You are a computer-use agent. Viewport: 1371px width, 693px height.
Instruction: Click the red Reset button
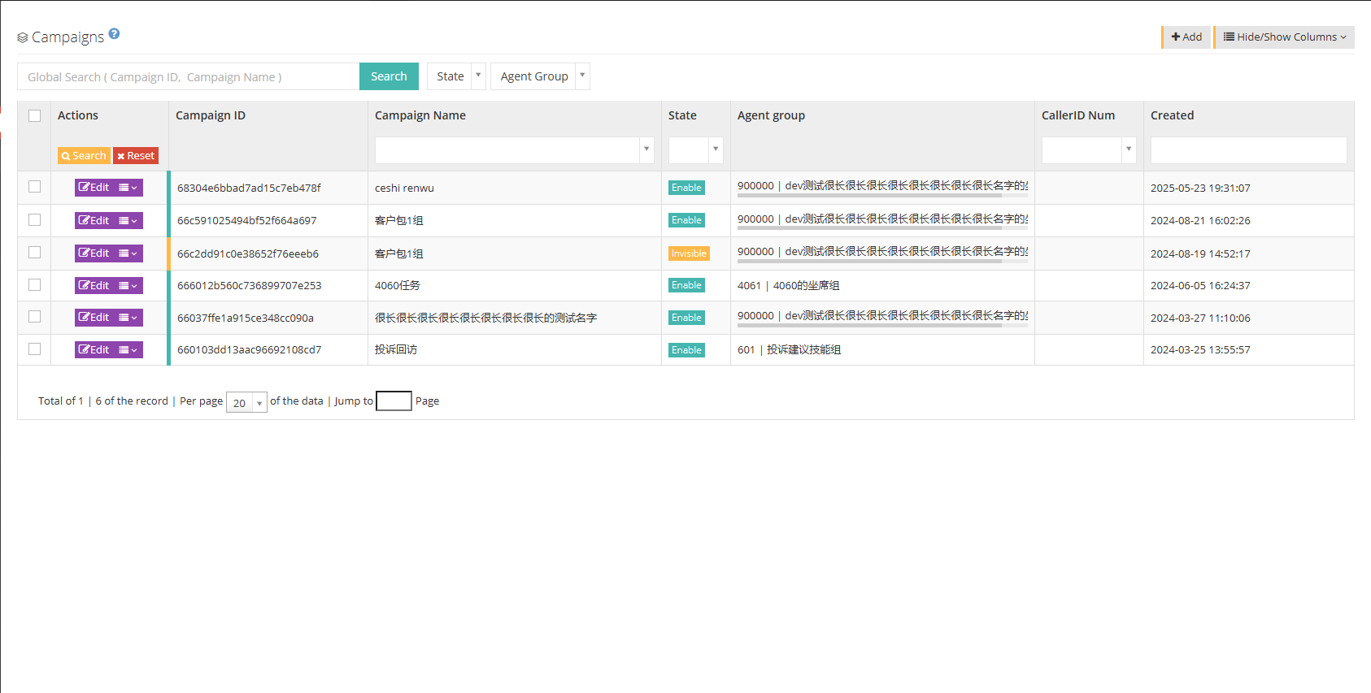point(136,155)
